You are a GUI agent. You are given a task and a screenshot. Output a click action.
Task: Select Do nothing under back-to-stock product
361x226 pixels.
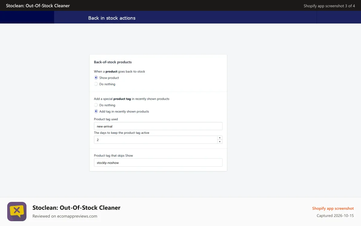96,84
